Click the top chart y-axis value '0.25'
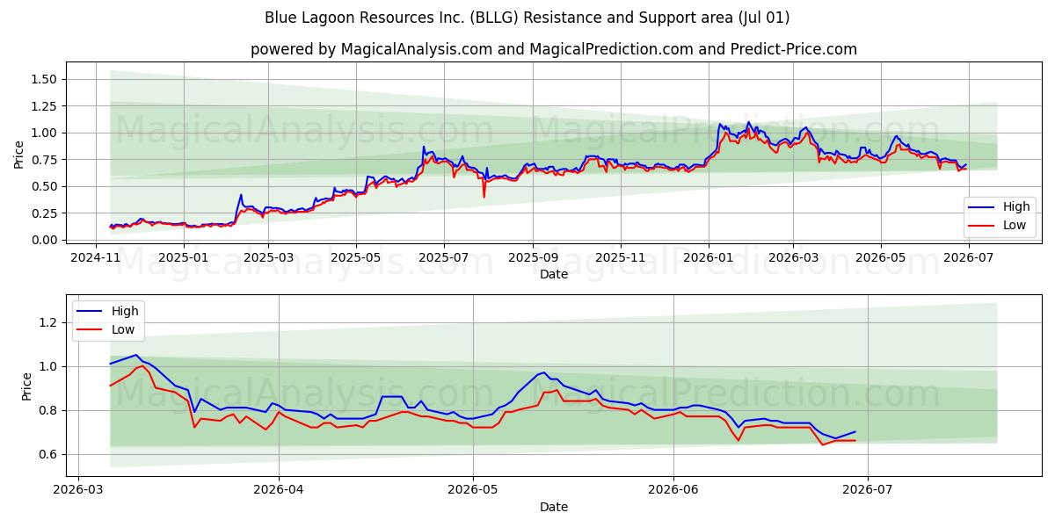1055x527 pixels. [46, 213]
